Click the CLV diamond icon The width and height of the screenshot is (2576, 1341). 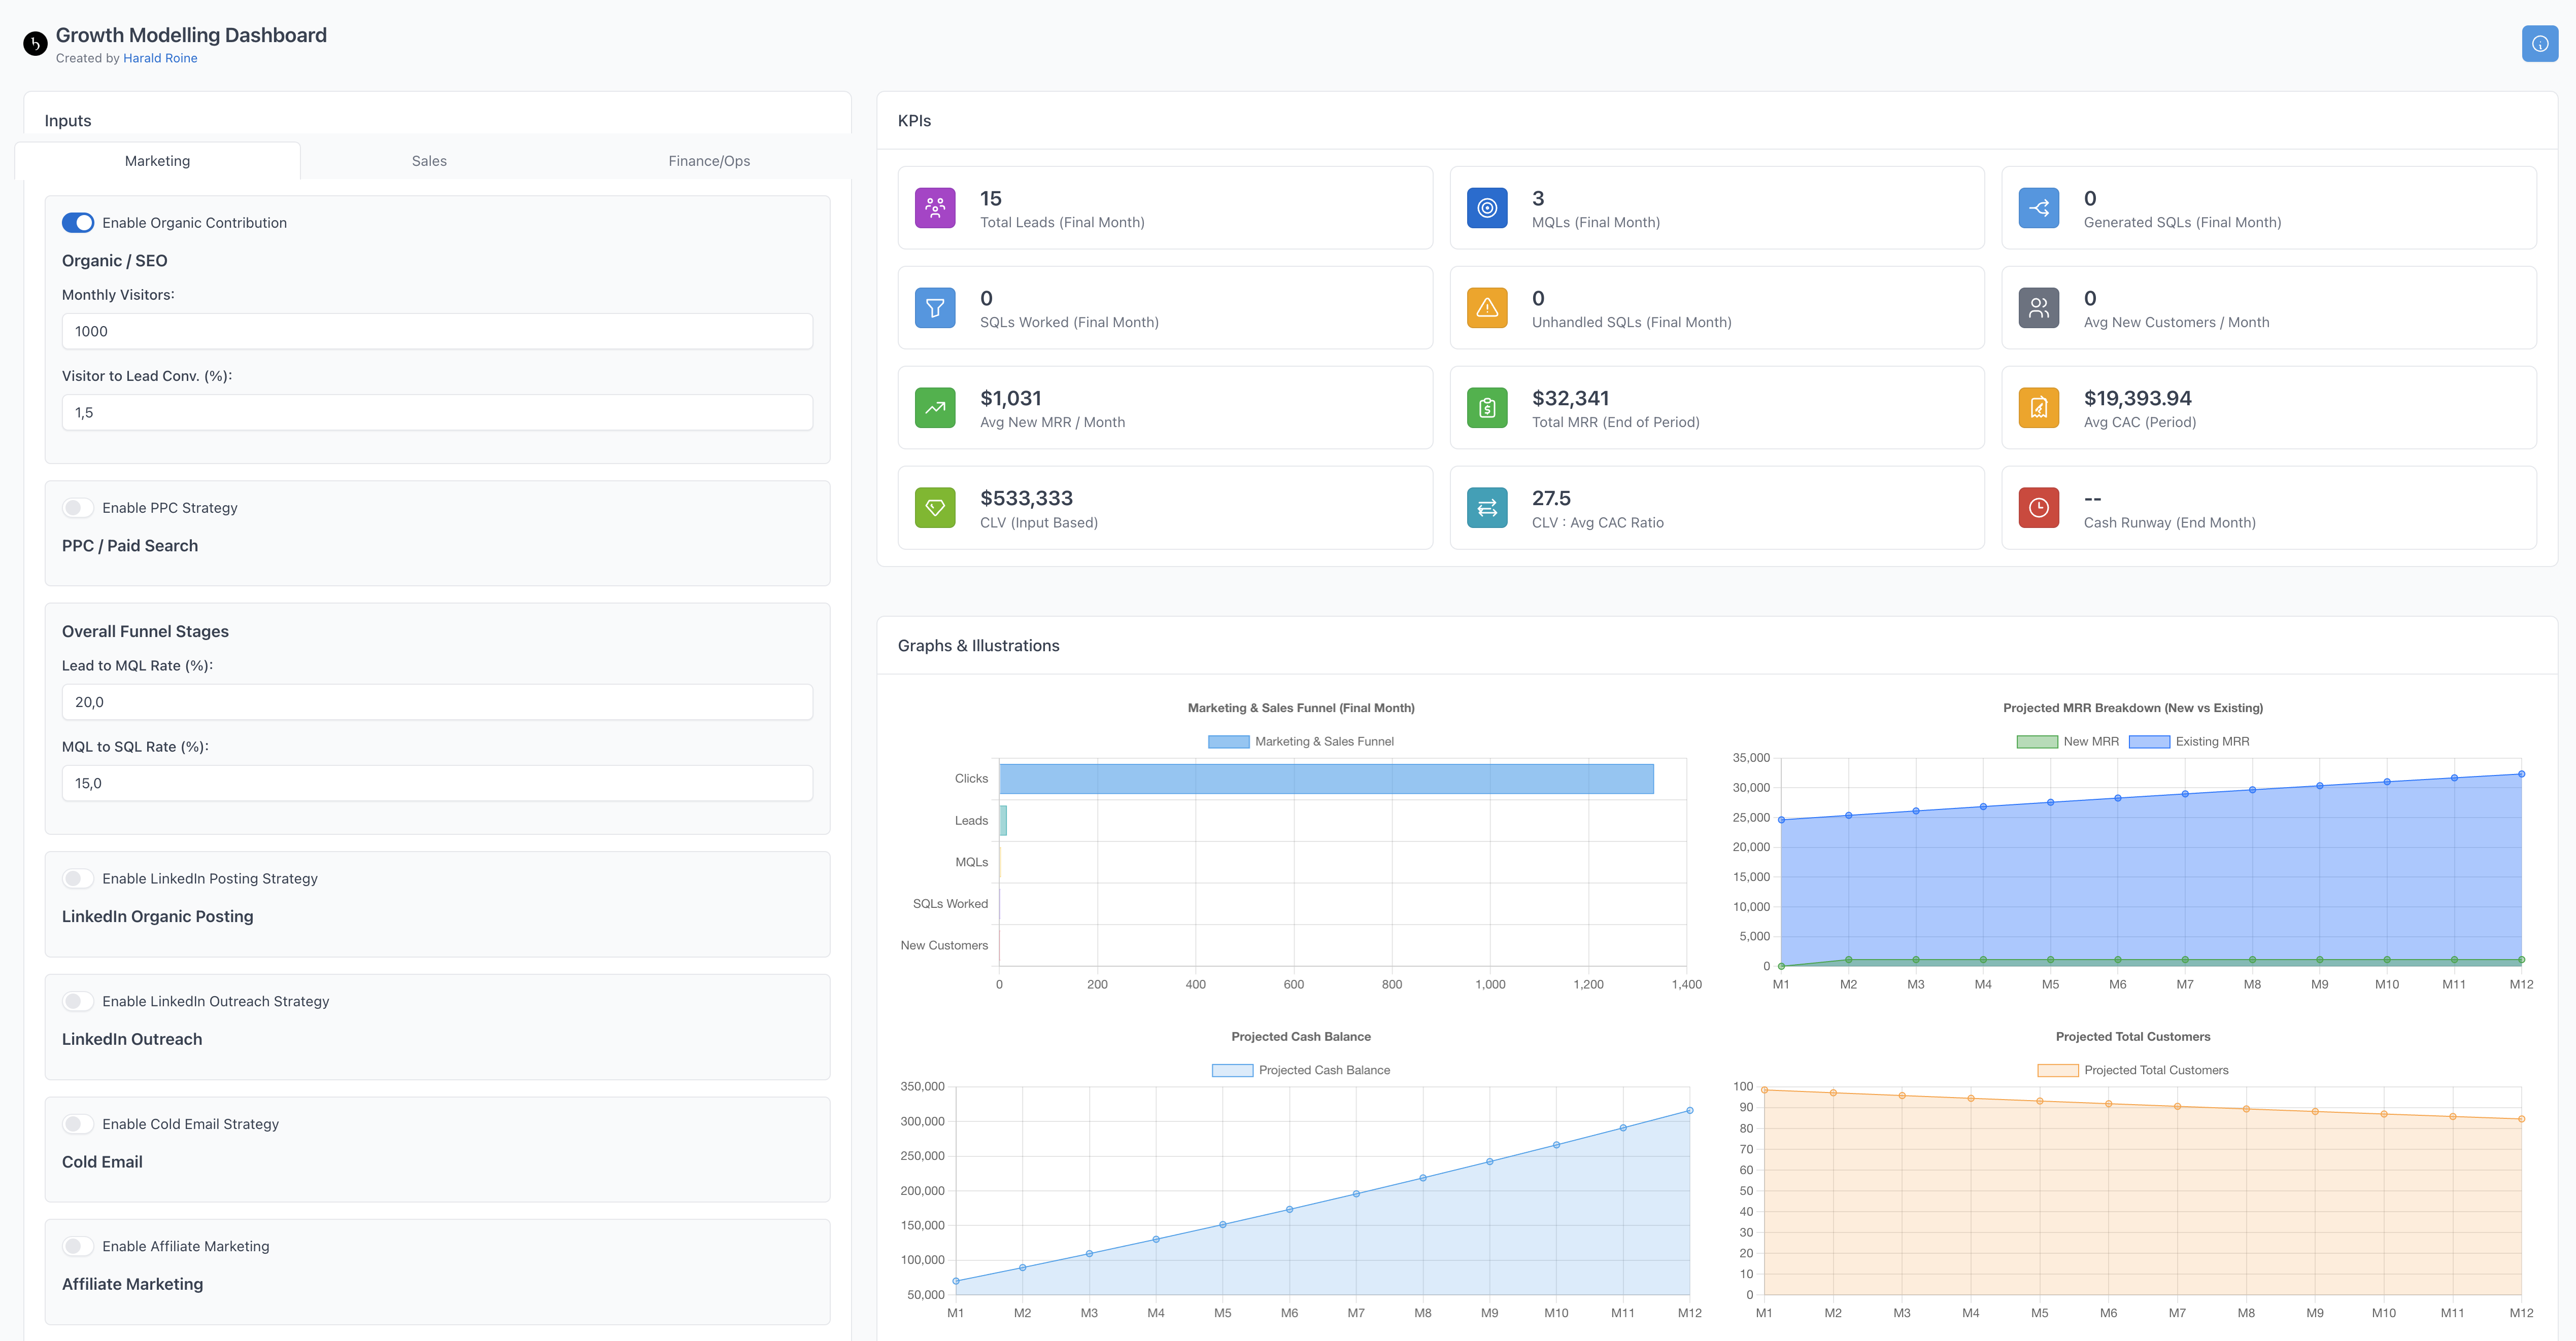[935, 508]
